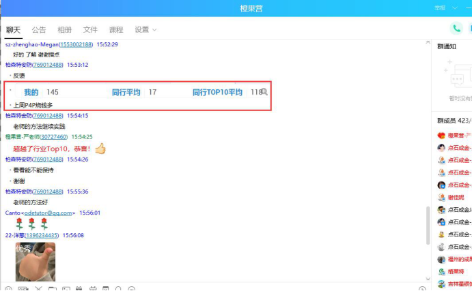Open avatar of member 格莱特
Viewport: 472px width, 291px height.
441,271
